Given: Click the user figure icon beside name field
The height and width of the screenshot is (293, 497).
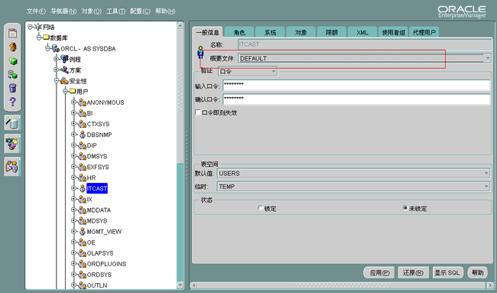Looking at the screenshot, I should [x=200, y=53].
